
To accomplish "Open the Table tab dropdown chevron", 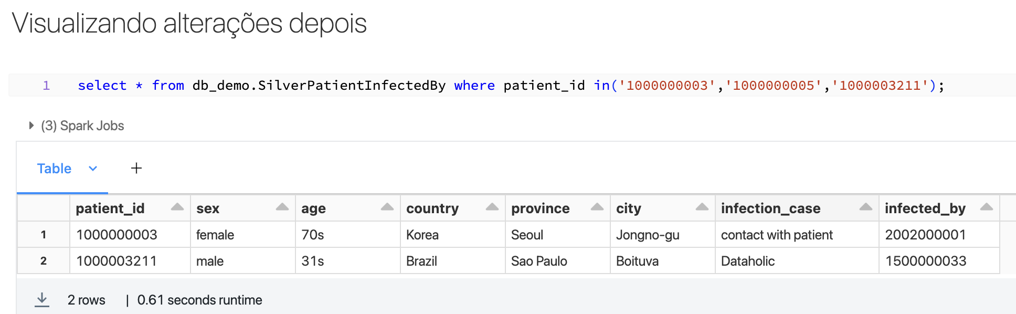I will tap(93, 169).
